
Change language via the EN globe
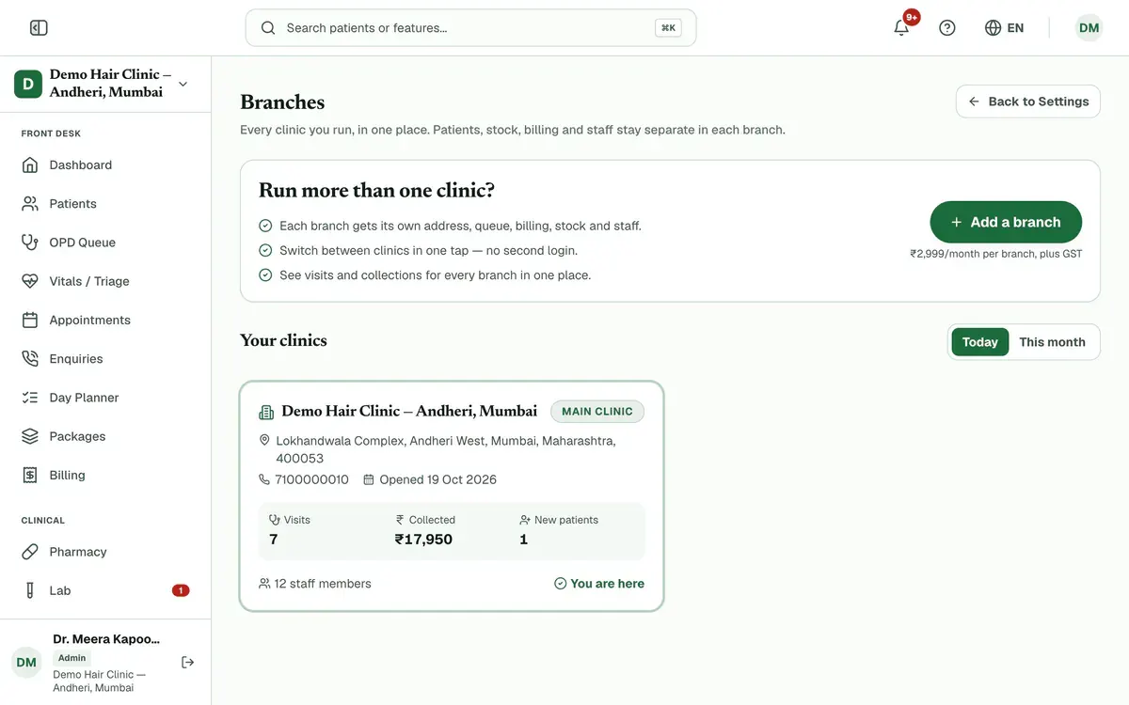(1004, 28)
